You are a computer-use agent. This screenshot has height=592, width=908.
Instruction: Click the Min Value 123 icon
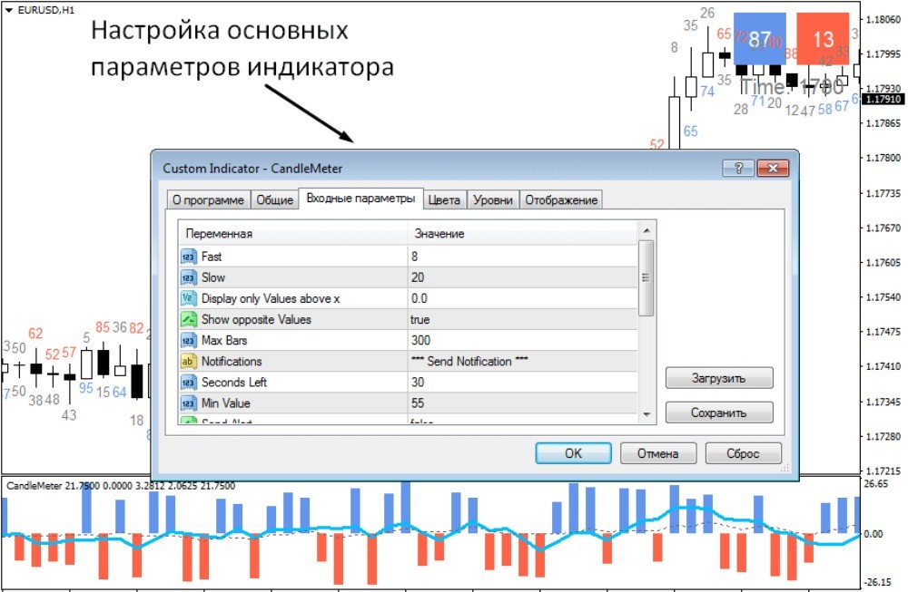point(187,403)
